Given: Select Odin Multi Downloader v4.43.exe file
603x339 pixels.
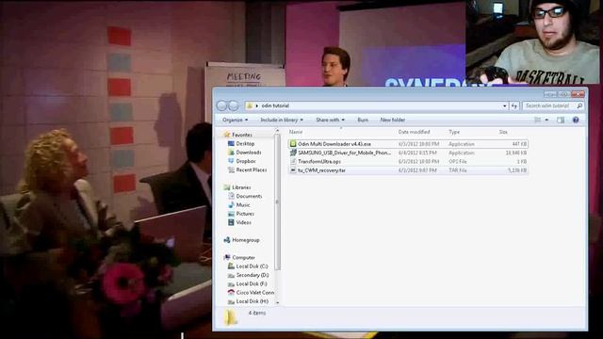Looking at the screenshot, I should pyautogui.click(x=408, y=144).
